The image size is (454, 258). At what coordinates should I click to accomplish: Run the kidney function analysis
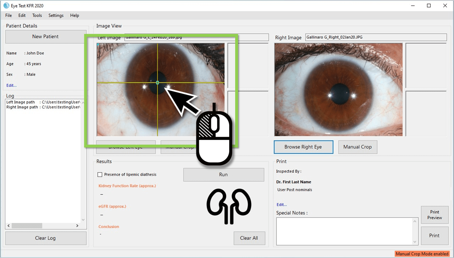pyautogui.click(x=223, y=174)
